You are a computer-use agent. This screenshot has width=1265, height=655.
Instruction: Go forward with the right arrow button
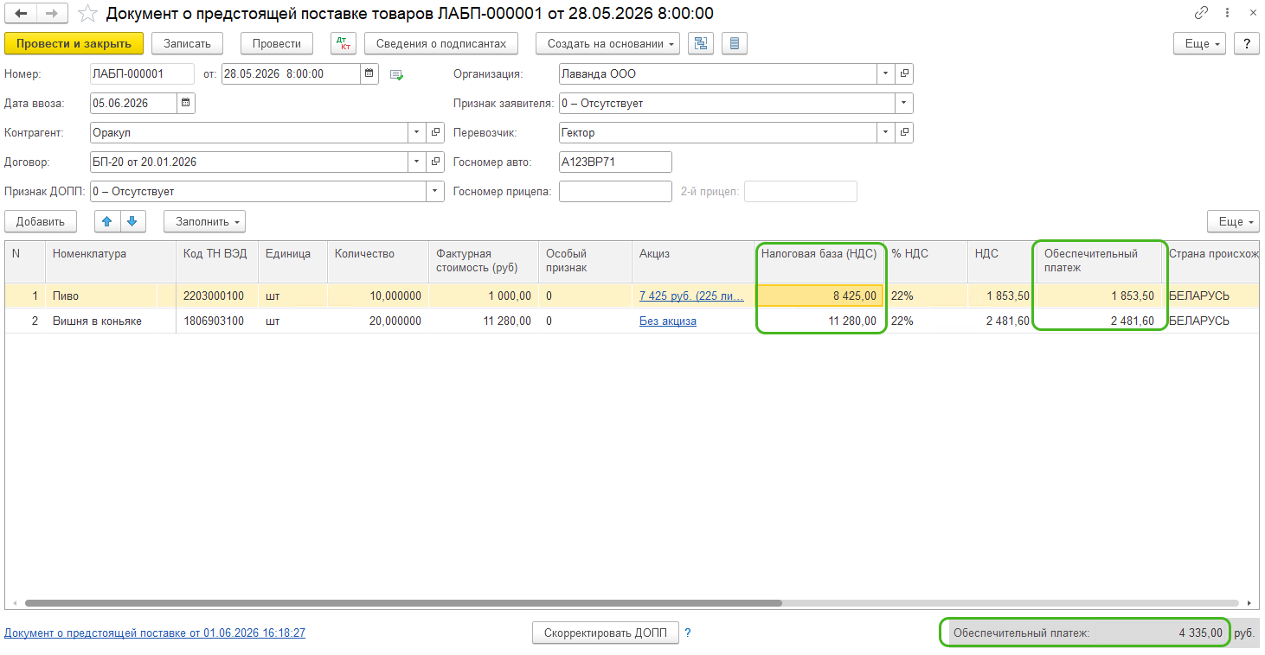(x=52, y=14)
